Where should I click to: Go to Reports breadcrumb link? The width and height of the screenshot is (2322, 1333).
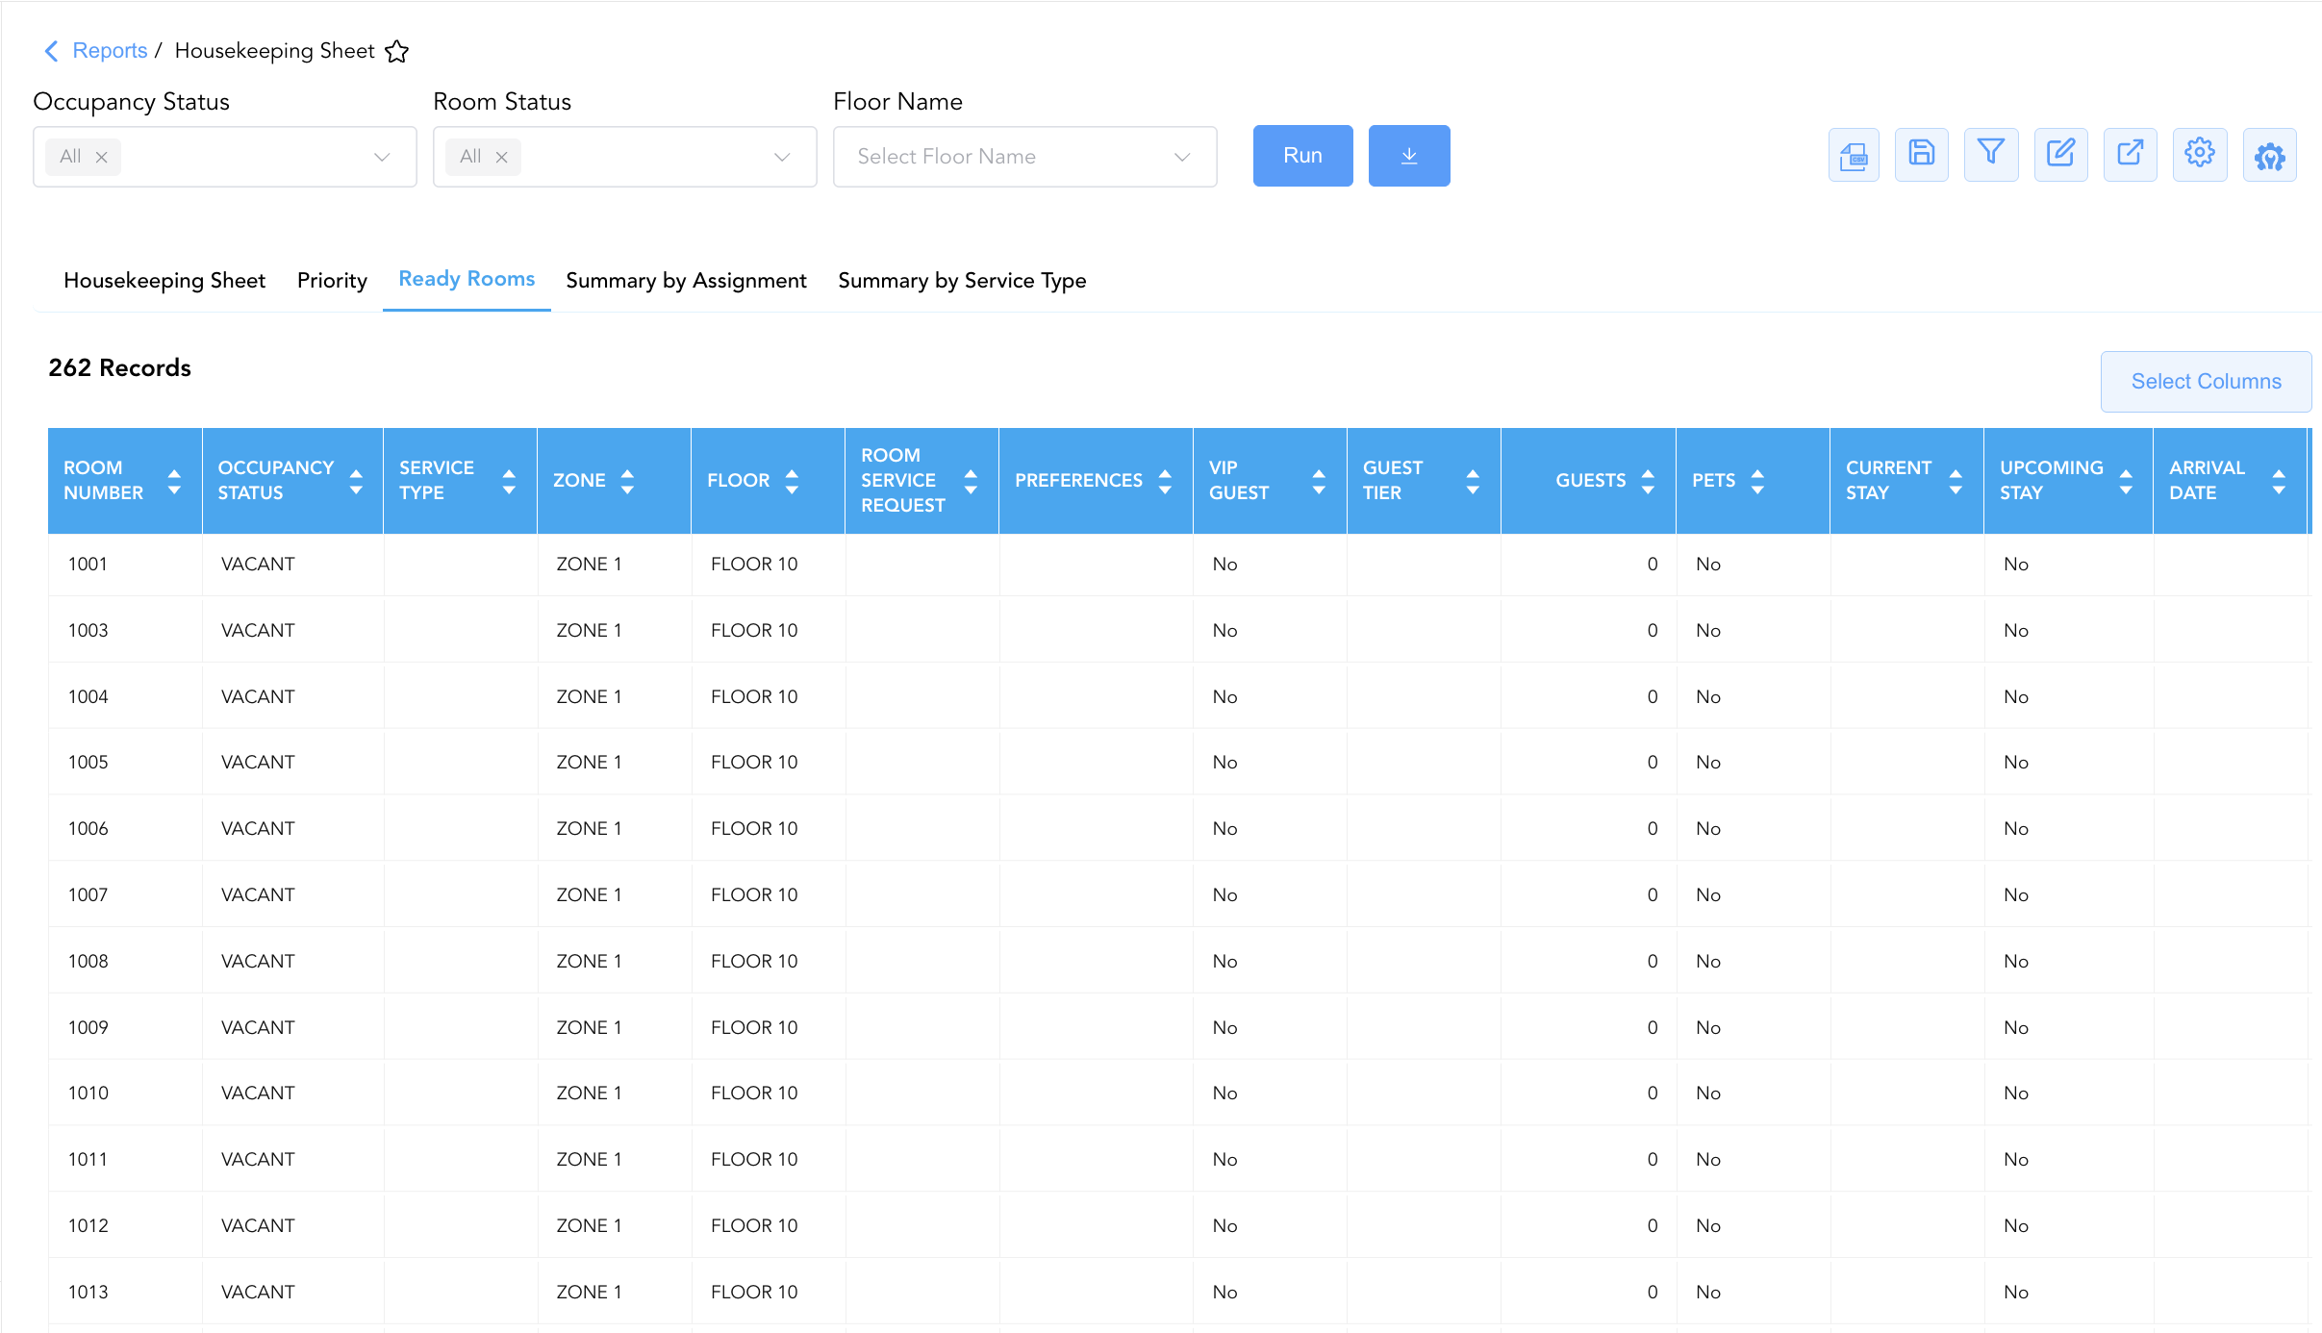110,51
